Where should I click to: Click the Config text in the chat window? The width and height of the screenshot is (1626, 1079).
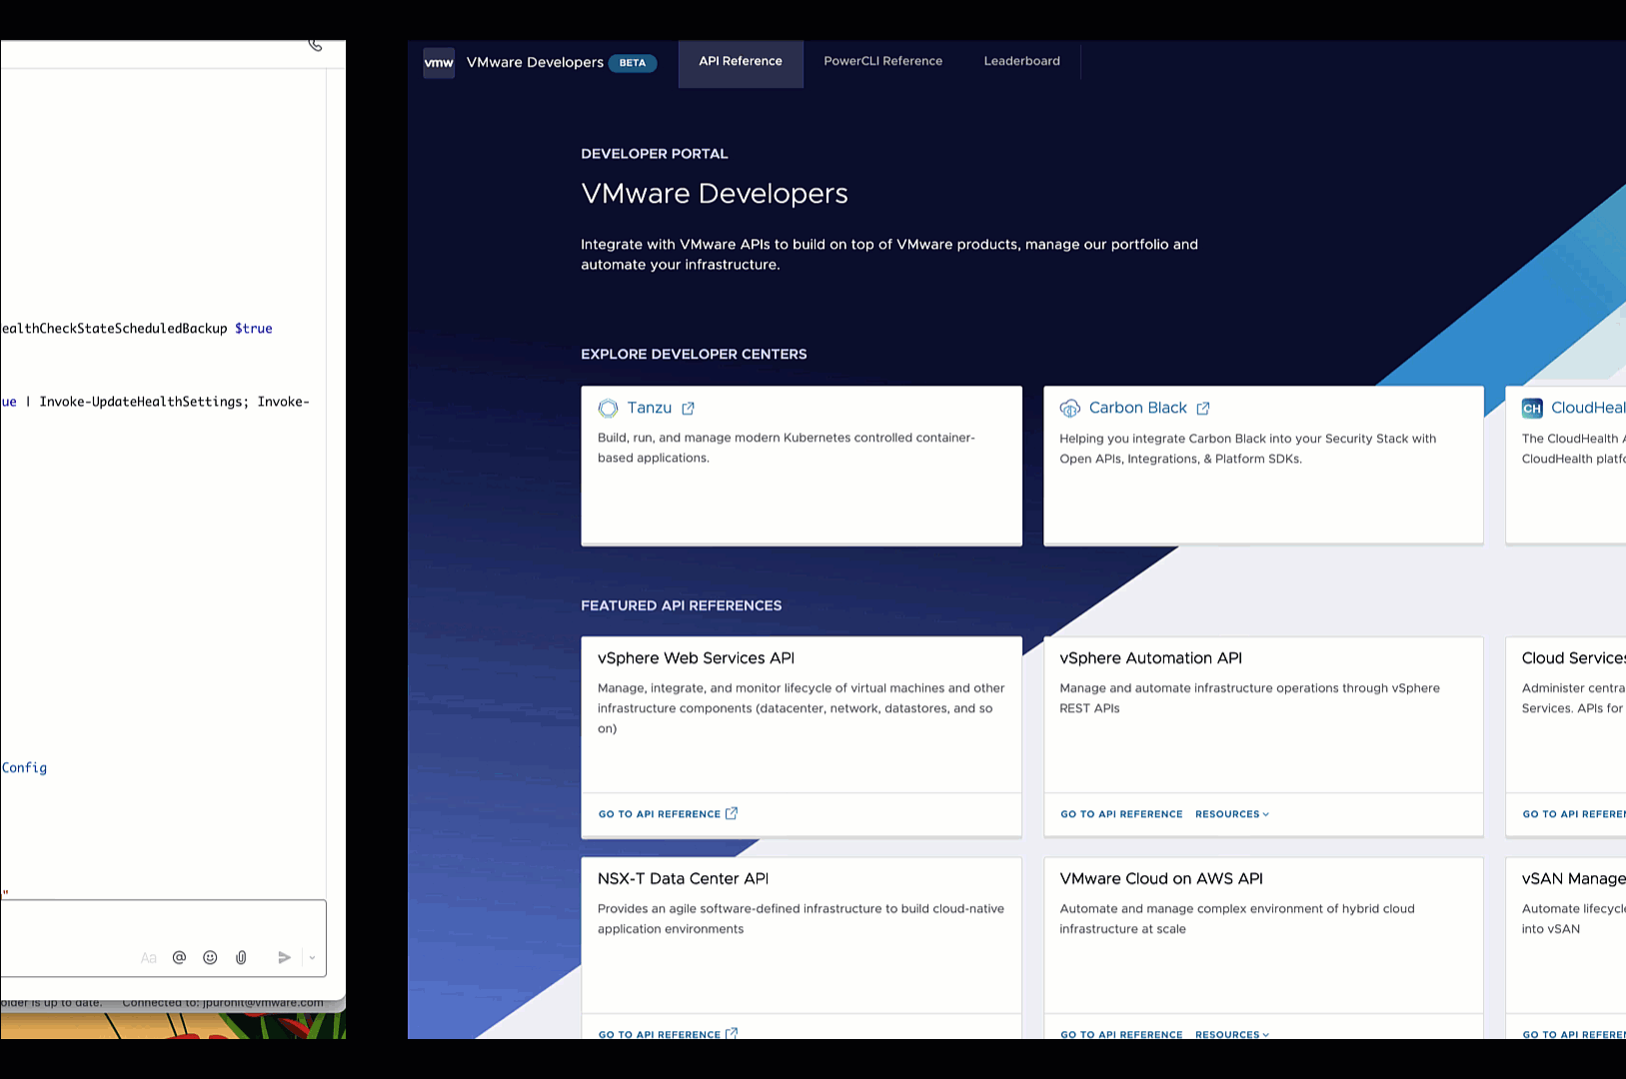24,768
